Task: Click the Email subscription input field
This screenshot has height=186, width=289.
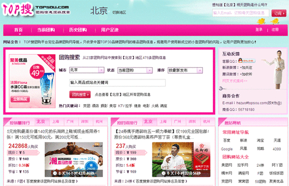Action: [241, 13]
